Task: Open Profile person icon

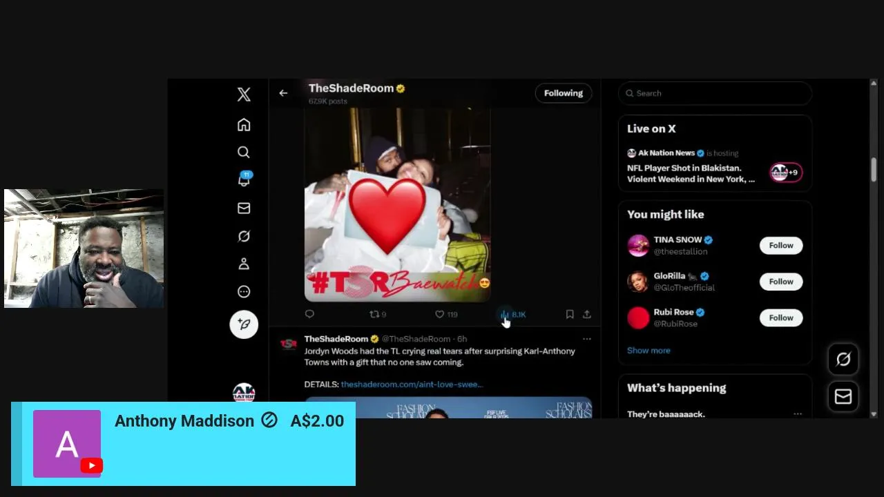Action: tap(244, 264)
